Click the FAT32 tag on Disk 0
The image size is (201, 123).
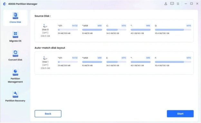[x=75, y=26]
